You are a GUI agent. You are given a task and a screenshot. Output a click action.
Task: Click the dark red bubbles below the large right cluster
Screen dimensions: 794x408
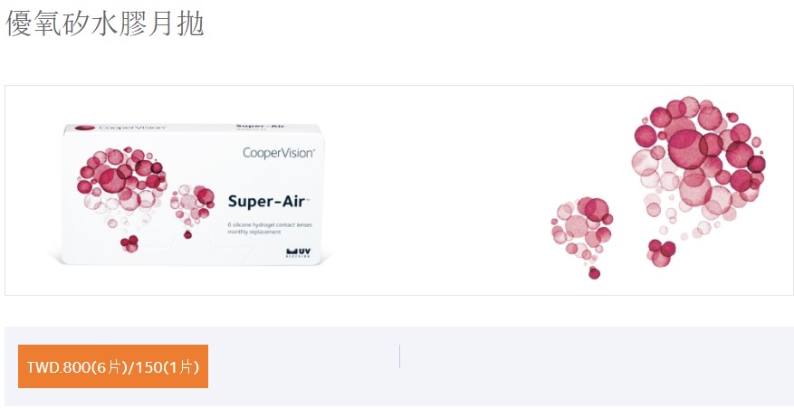click(x=662, y=252)
